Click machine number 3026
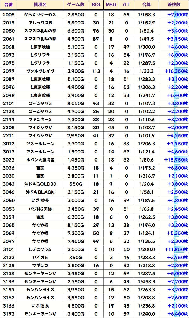This screenshot has height=318, width=189. [9, 168]
